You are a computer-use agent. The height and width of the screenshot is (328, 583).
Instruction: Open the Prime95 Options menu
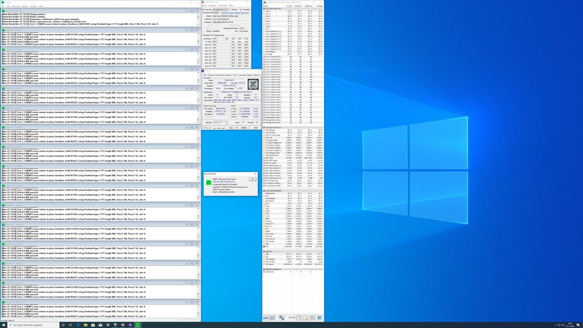[x=25, y=6]
